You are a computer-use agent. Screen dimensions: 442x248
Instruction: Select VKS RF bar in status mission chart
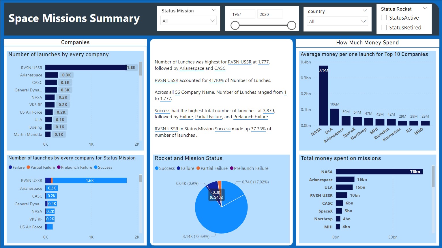(x=50, y=219)
